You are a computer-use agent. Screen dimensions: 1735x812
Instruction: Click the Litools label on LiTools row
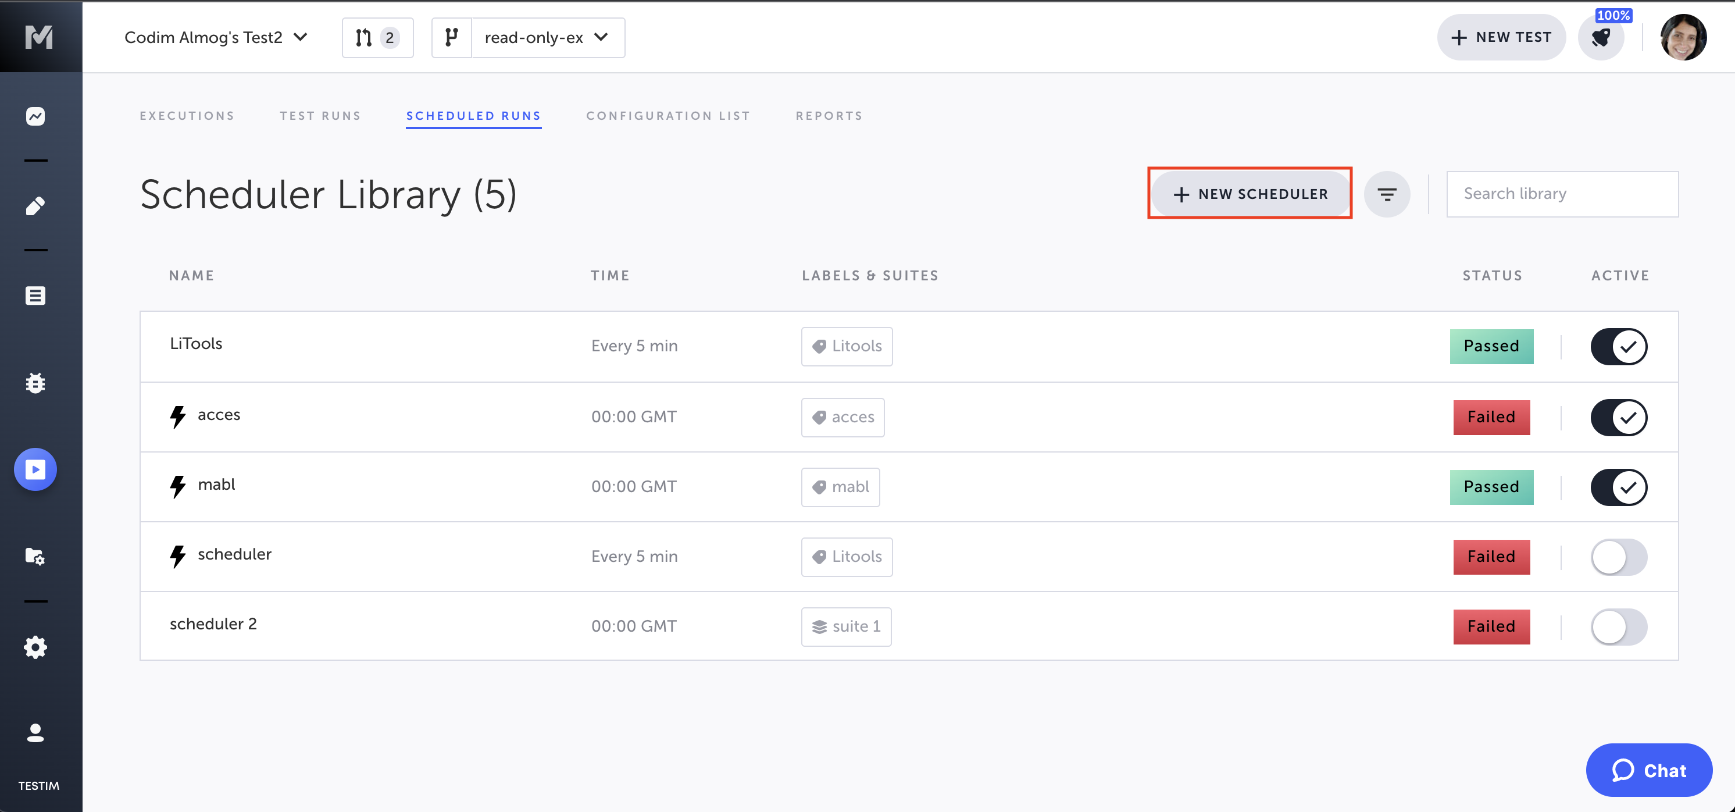(x=847, y=346)
